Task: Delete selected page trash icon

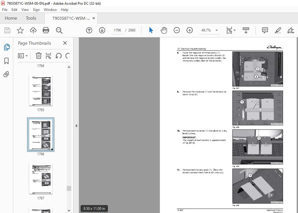Action: [39, 56]
